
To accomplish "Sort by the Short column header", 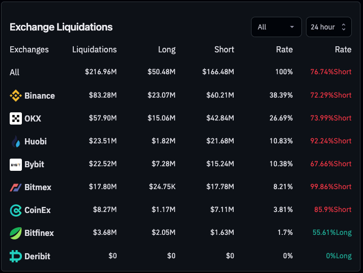I will pyautogui.click(x=224, y=49).
